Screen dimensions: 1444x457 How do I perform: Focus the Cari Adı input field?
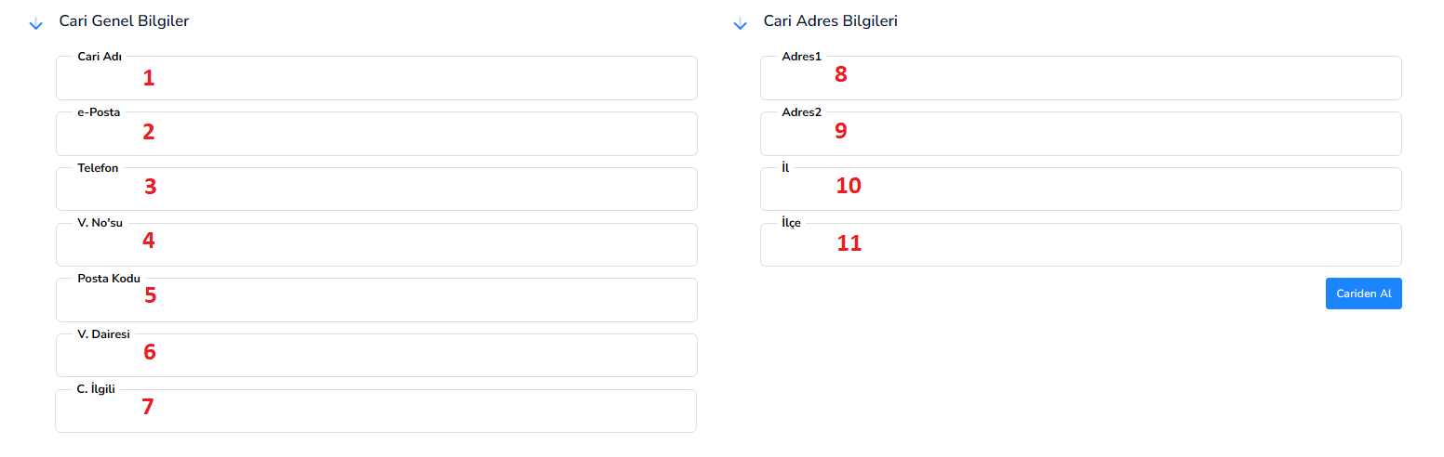tap(376, 78)
